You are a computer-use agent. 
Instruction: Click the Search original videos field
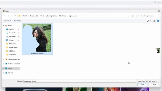[148, 16]
